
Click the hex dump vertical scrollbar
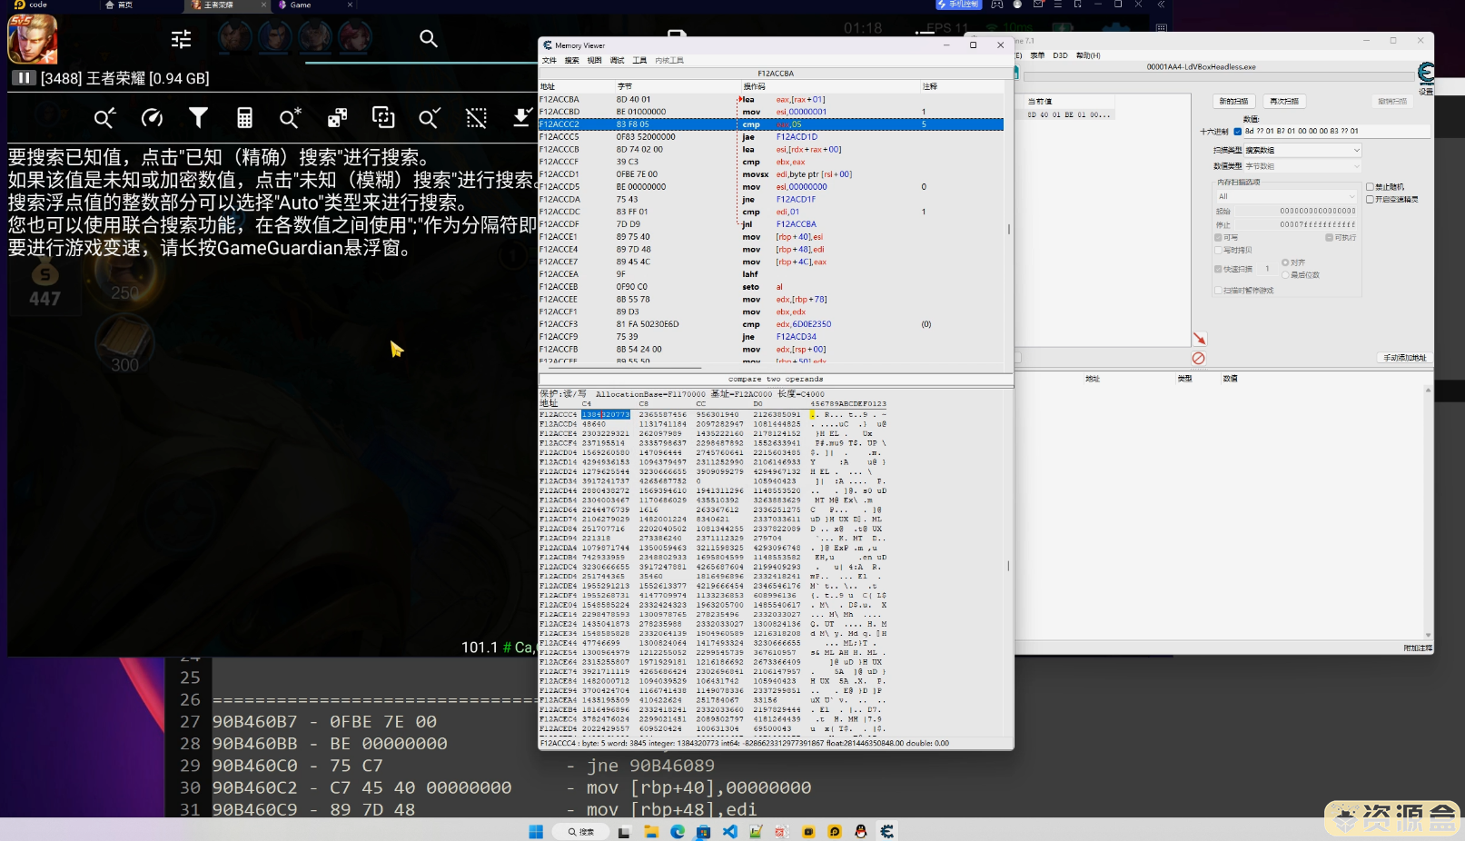(x=1009, y=566)
